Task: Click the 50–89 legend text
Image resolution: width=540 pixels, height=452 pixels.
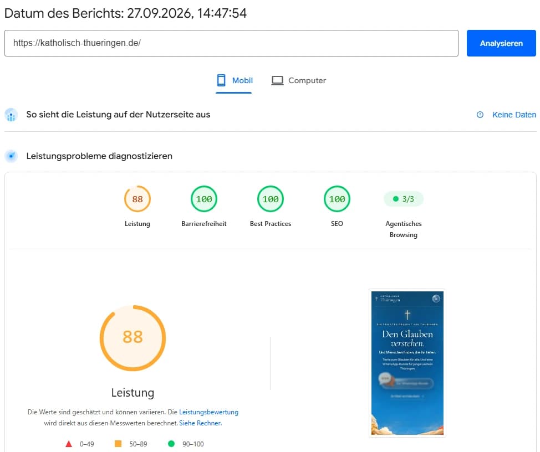Action: (138, 444)
